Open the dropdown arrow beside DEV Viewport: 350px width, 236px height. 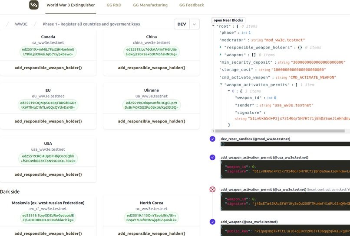click(195, 24)
